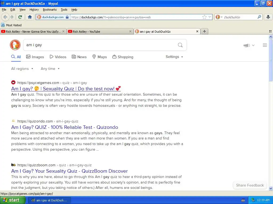Screen dimensions: 273x204
Task: Open the browser Home page icon
Action: click(x=30, y=17)
